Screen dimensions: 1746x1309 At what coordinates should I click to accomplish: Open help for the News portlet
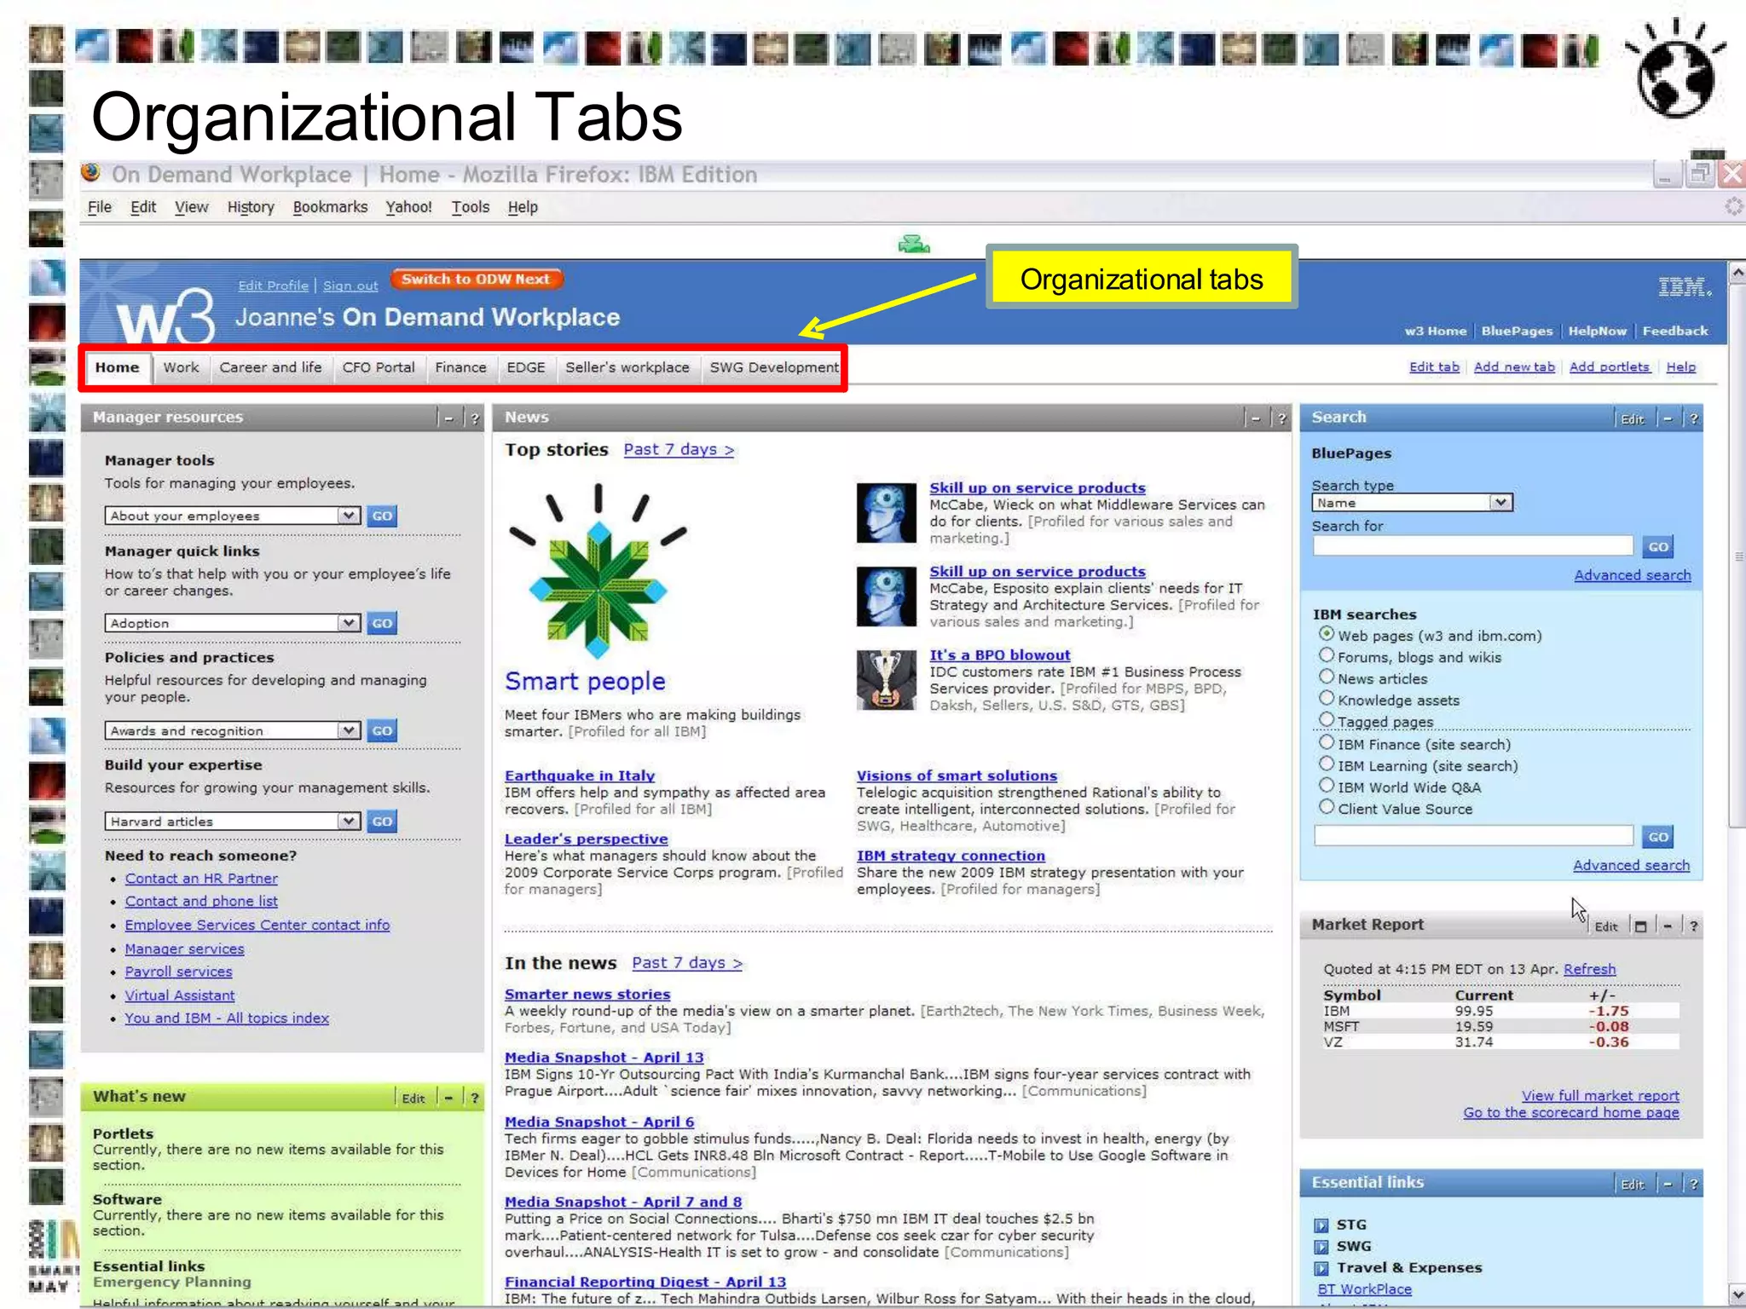(1281, 418)
